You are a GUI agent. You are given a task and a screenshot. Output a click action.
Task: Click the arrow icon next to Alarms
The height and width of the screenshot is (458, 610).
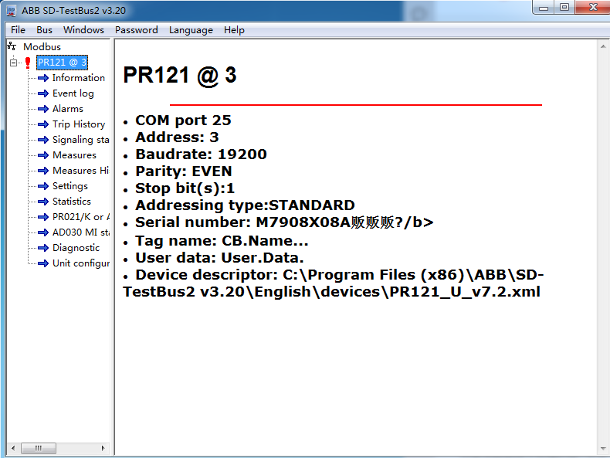tap(43, 109)
